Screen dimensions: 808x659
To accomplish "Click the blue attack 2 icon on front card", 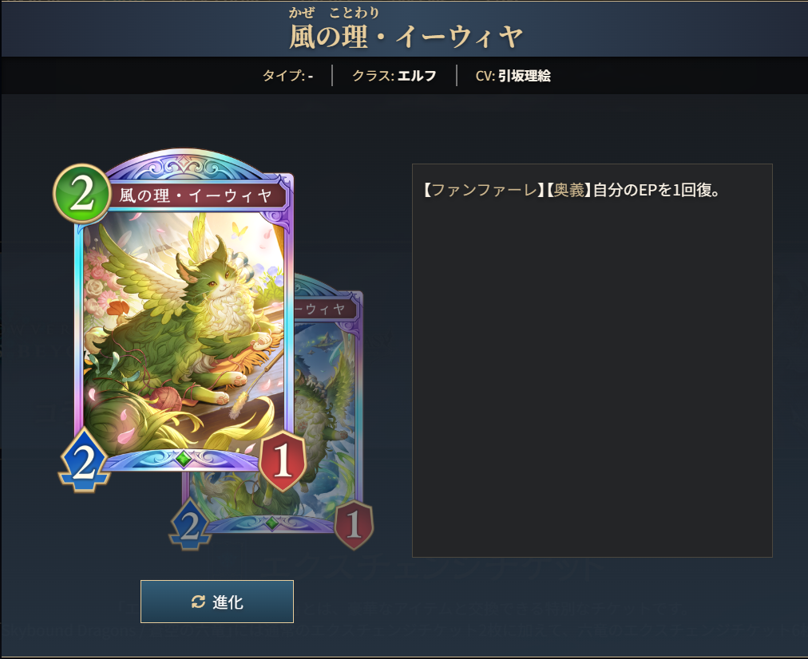I will click(x=84, y=461).
